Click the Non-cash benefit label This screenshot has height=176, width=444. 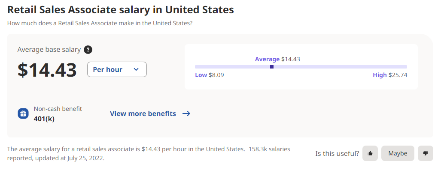(58, 109)
